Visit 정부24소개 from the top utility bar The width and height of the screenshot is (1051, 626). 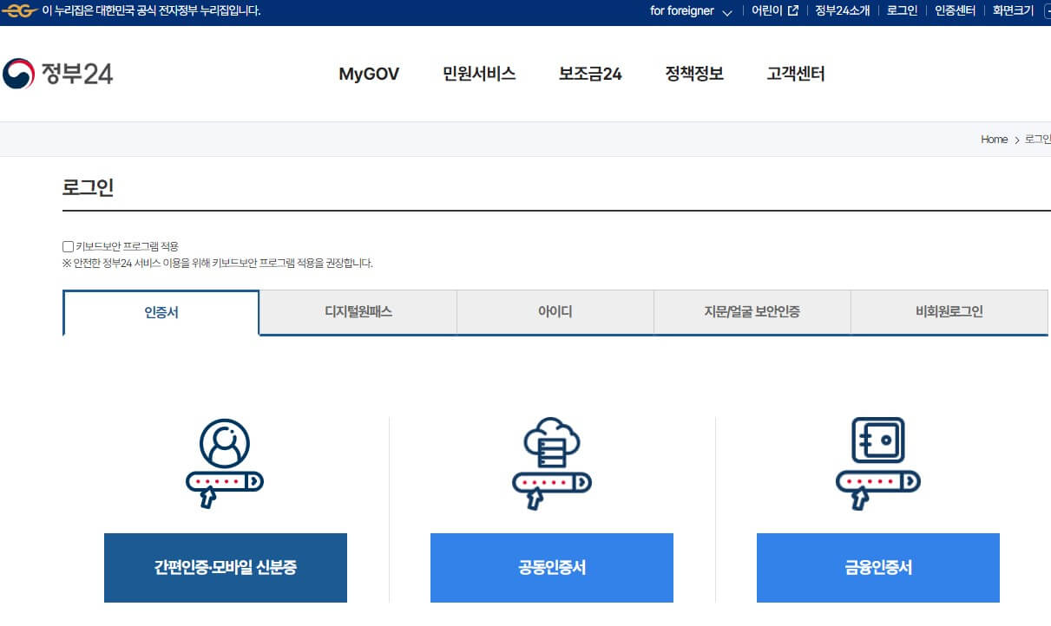(841, 10)
